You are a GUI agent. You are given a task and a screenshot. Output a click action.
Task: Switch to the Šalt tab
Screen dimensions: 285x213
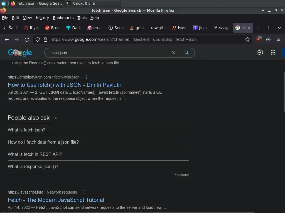[13, 28]
